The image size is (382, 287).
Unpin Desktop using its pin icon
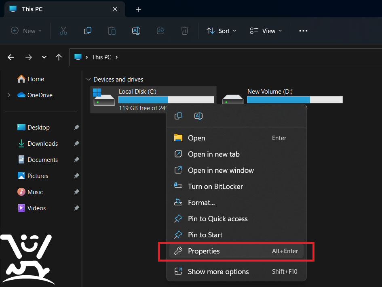pos(76,127)
